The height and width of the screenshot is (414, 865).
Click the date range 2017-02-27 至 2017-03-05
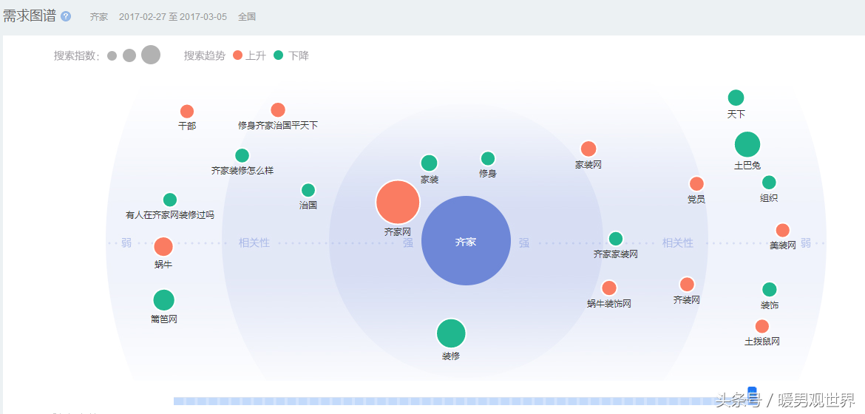coord(173,16)
